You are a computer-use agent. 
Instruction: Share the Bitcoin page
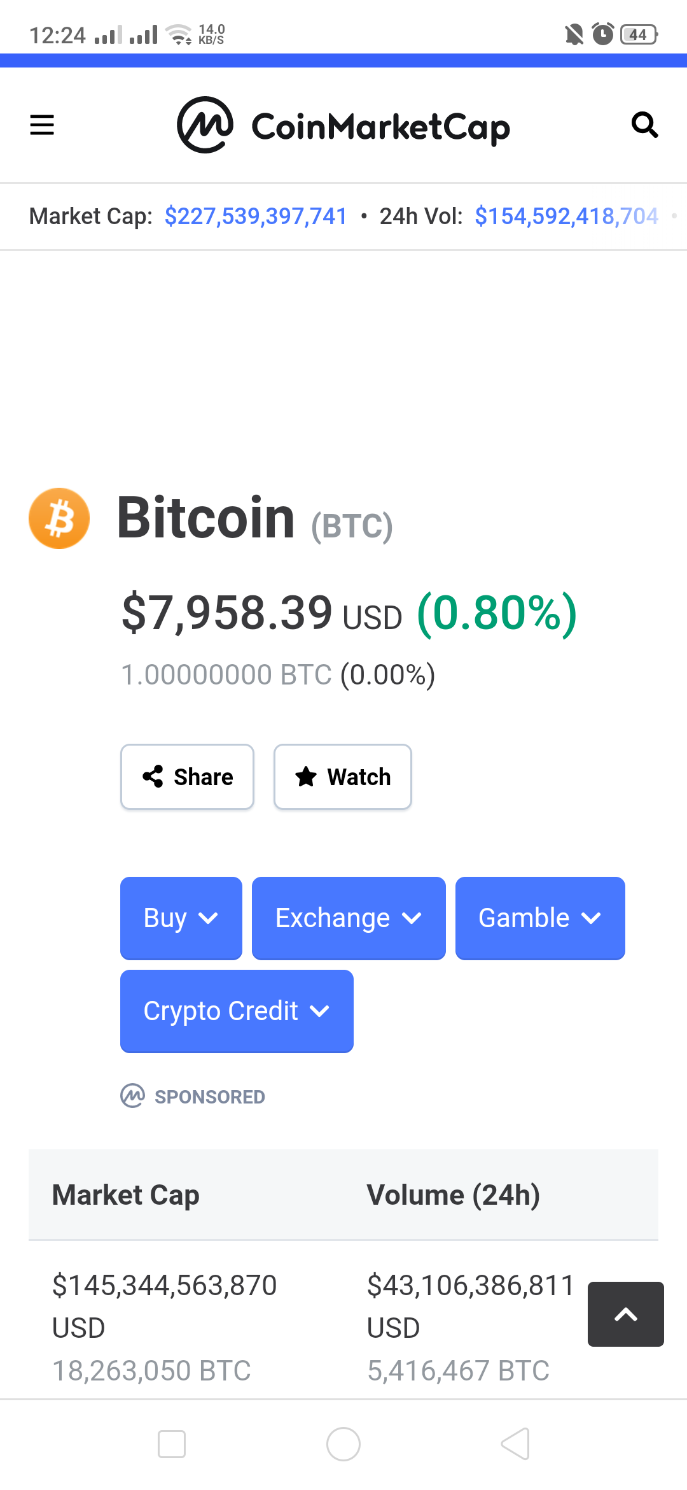pyautogui.click(x=188, y=777)
